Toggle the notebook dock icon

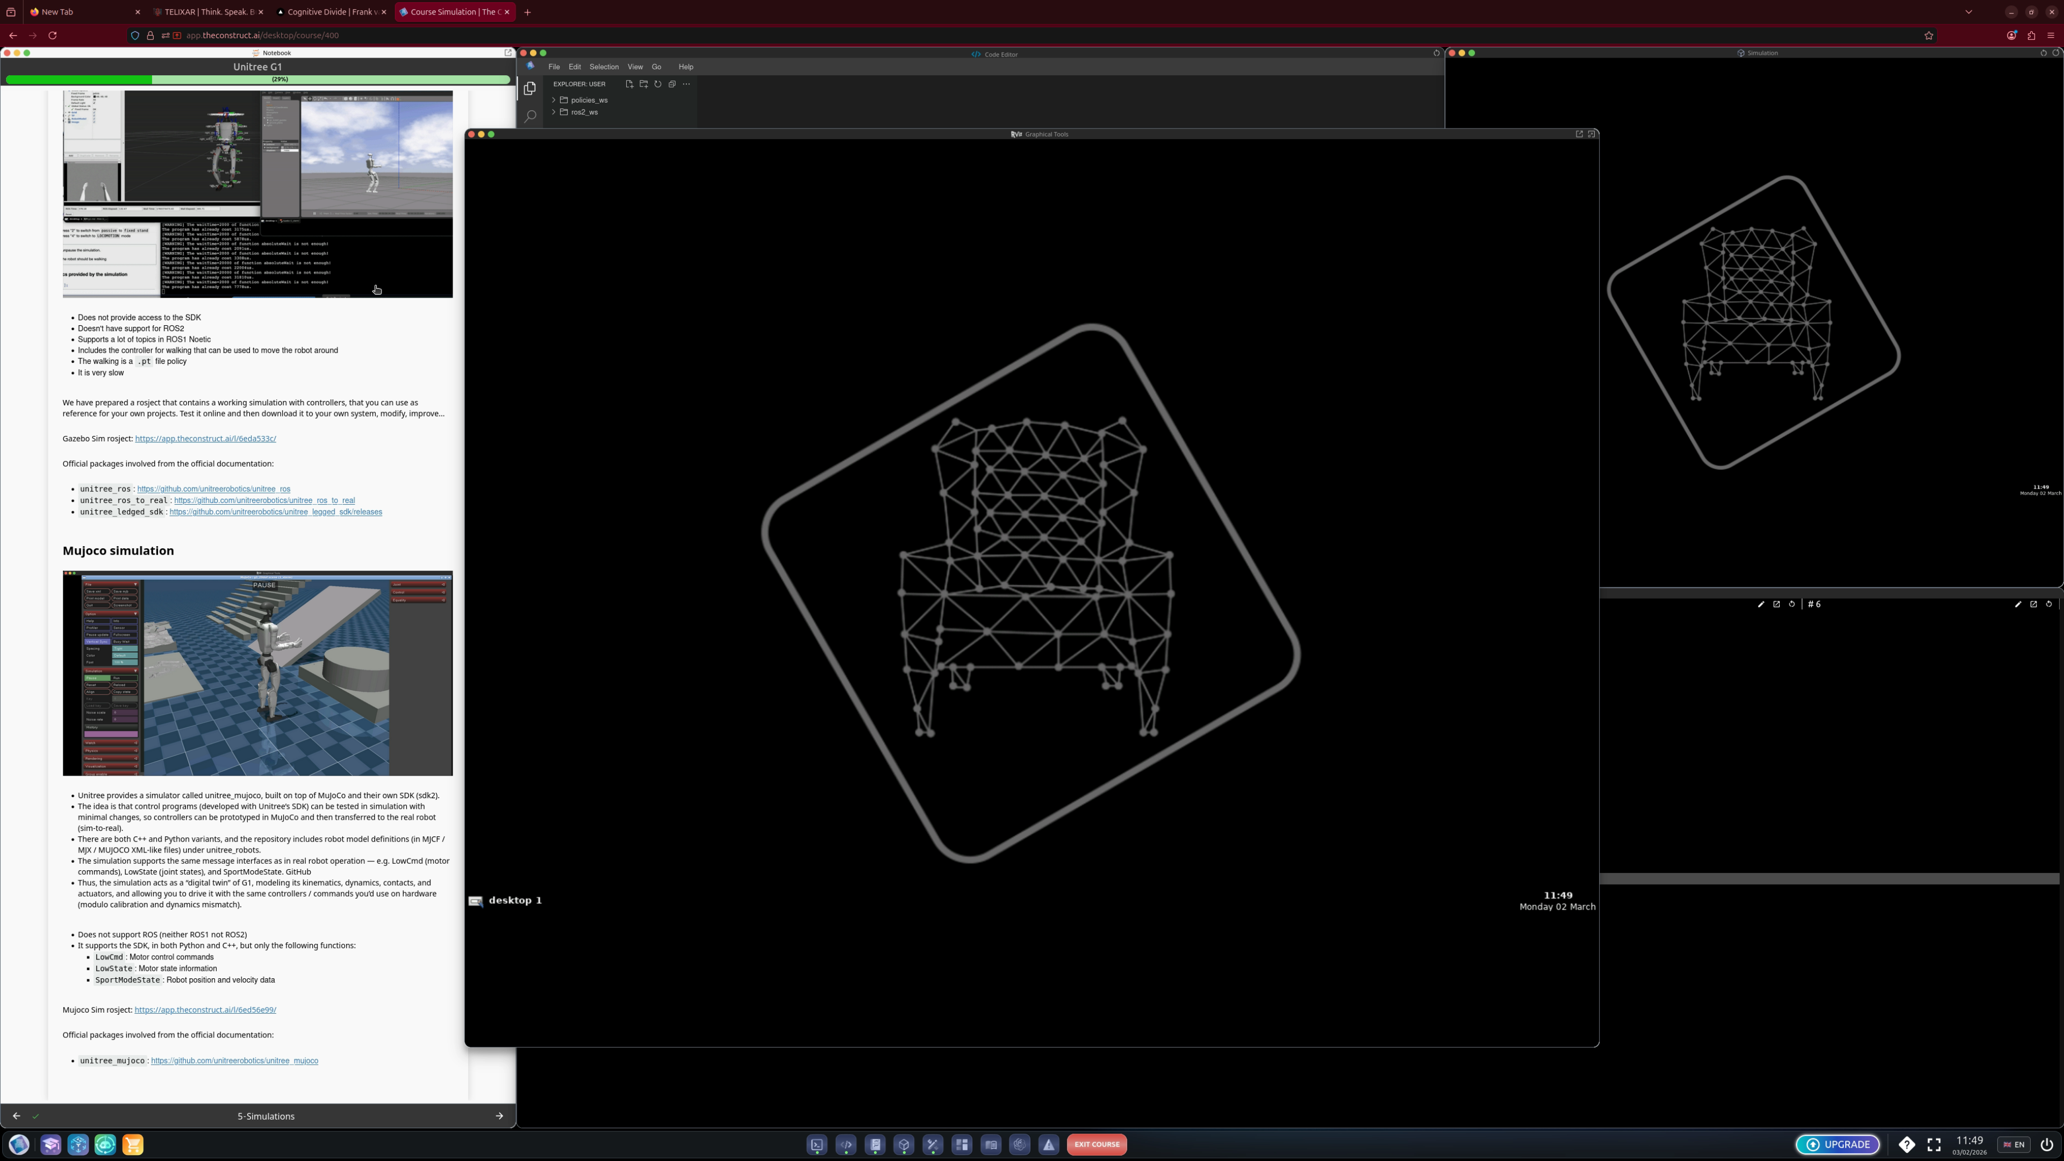coord(875,1145)
